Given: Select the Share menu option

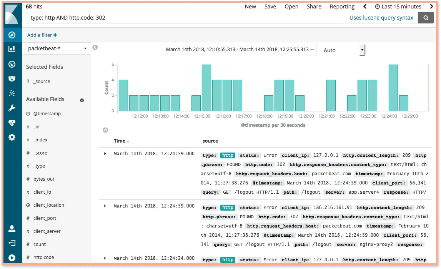Looking at the screenshot, I should tap(314, 7).
